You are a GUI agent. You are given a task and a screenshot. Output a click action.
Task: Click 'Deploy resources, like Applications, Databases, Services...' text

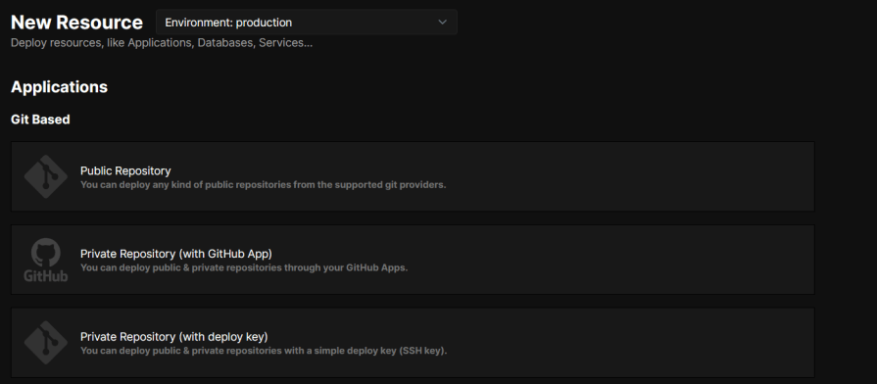162,43
